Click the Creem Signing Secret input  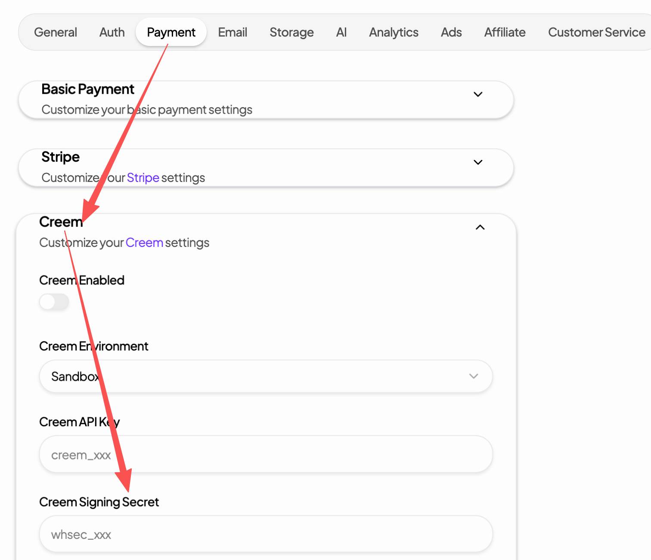(266, 534)
